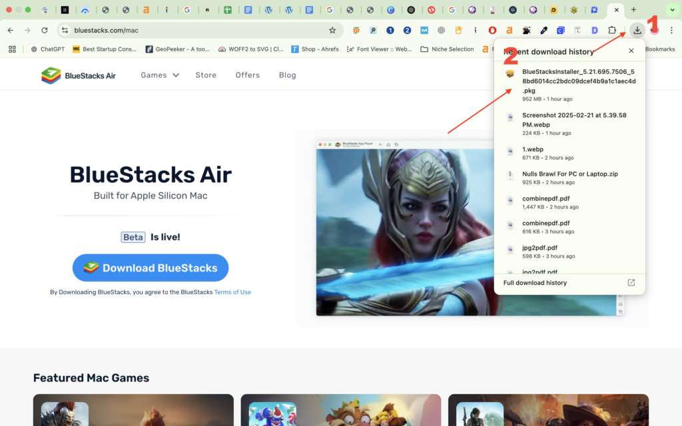Click the blue circle '2' extension icon
This screenshot has width=682, height=426.
click(407, 30)
